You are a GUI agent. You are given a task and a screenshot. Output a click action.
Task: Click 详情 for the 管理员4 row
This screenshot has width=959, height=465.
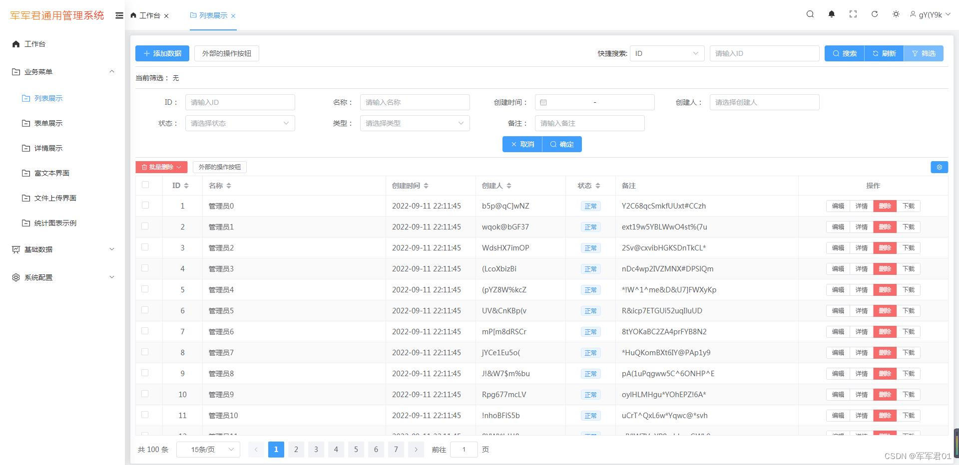tap(862, 290)
